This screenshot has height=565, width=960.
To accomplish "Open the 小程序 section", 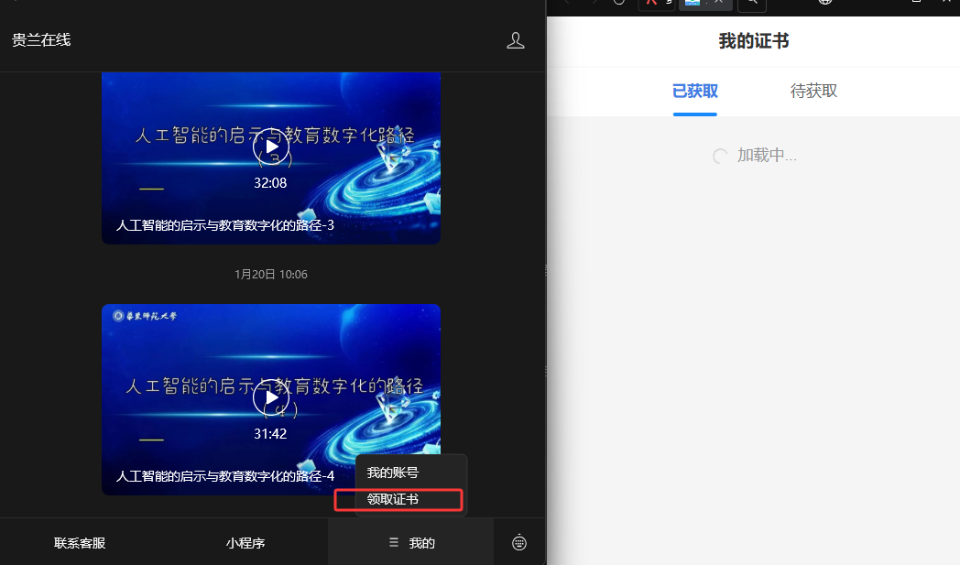I will pyautogui.click(x=245, y=542).
